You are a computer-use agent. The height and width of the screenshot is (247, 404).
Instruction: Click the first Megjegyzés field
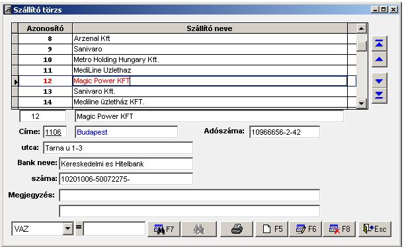click(189, 195)
